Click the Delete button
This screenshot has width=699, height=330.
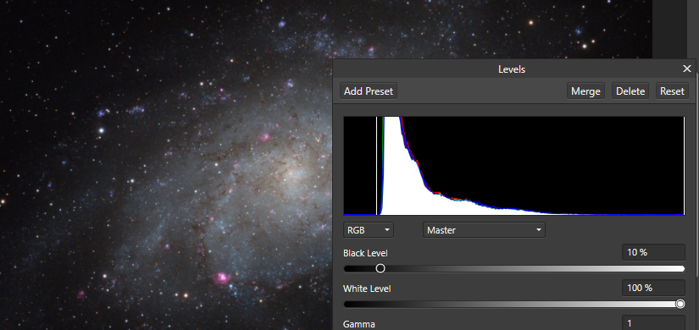point(630,91)
